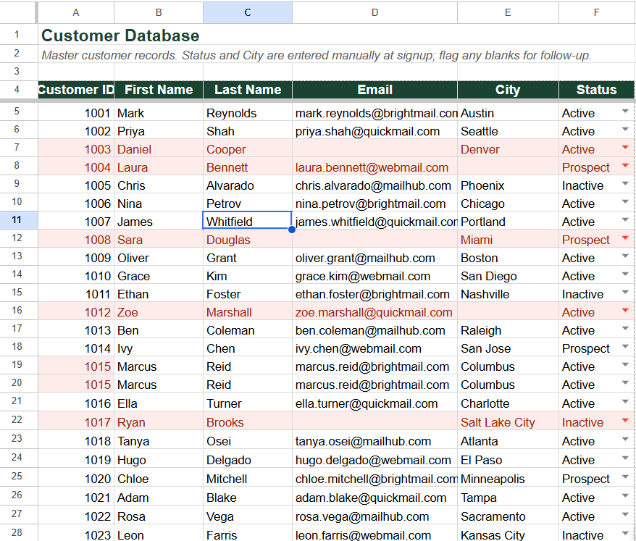This screenshot has width=636, height=541.
Task: Select the Nashville city cell
Action: (x=508, y=294)
